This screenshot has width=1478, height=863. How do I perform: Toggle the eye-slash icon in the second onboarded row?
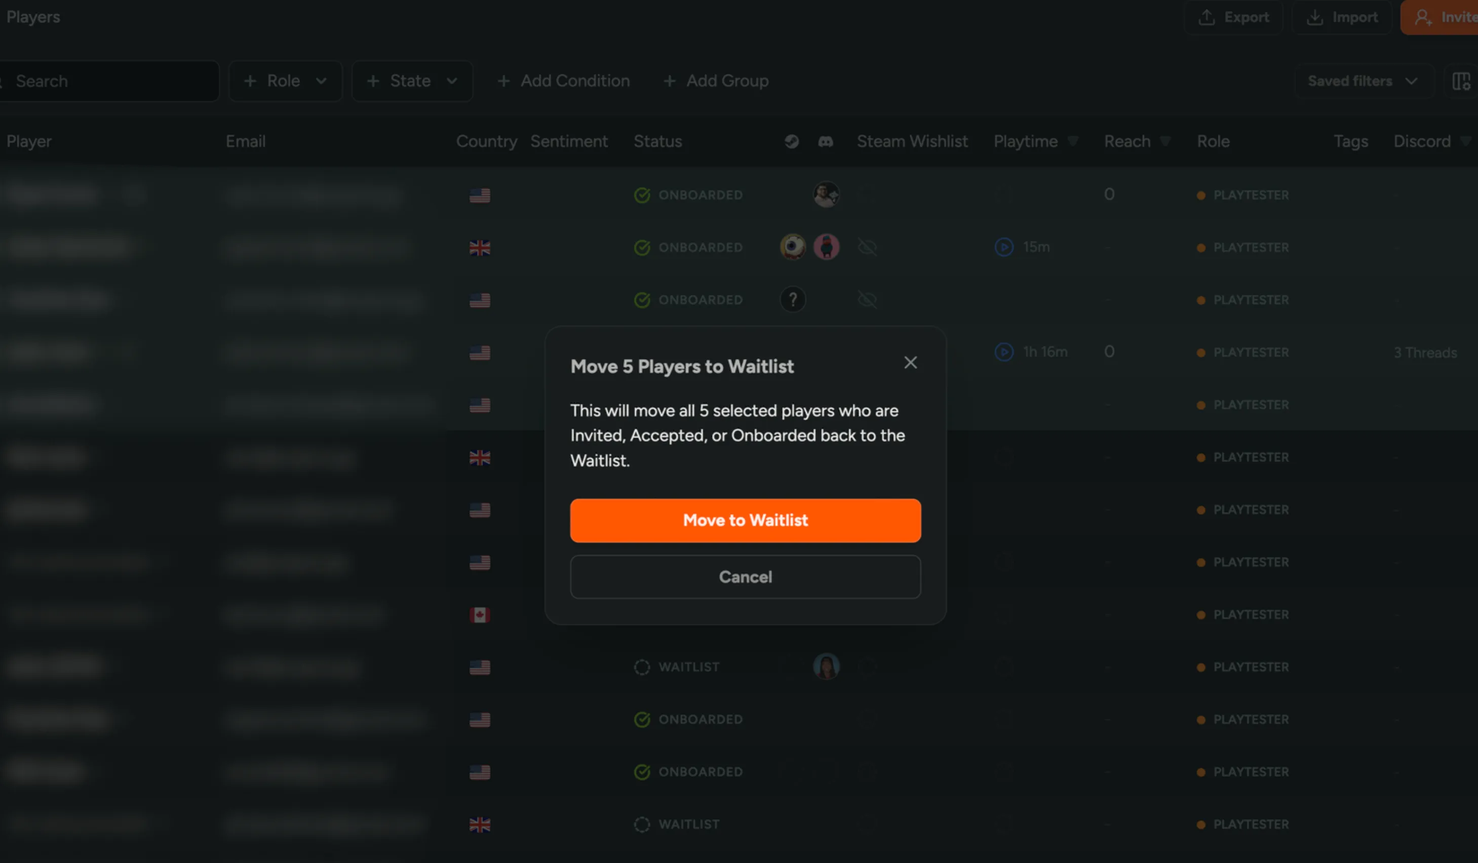click(868, 247)
